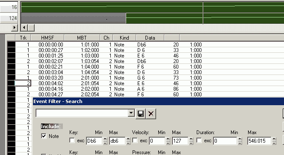The image size is (284, 155).
Task: Enable the Duration exc checkbox
Action: click(199, 141)
